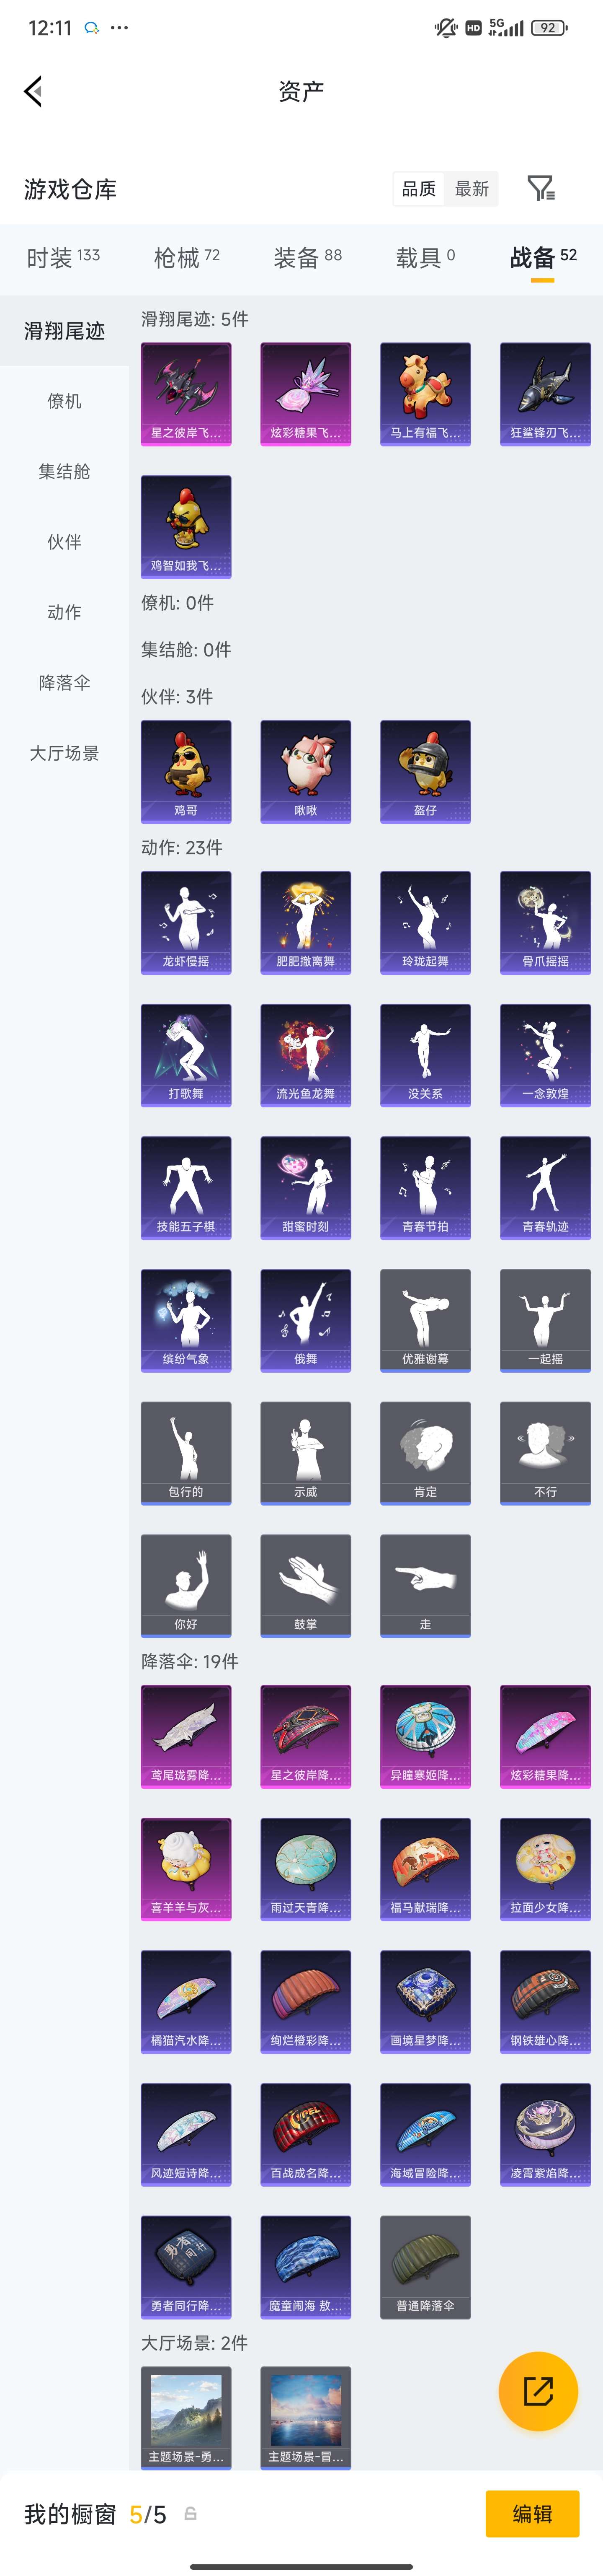Open the filter funnel icon

pos(541,188)
